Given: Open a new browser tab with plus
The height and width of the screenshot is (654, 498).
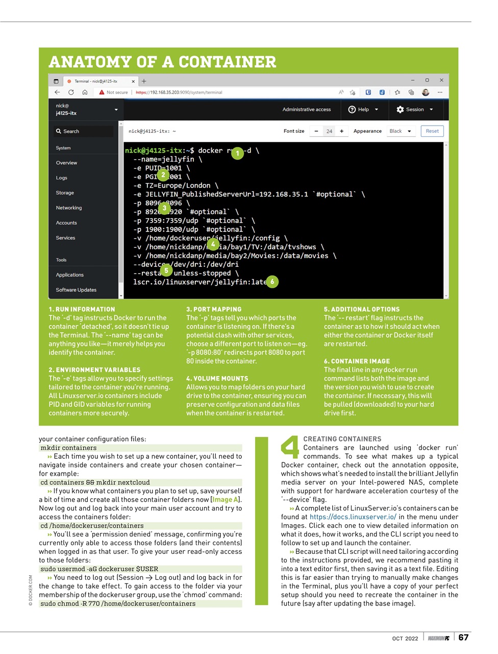Looking at the screenshot, I should (144, 81).
